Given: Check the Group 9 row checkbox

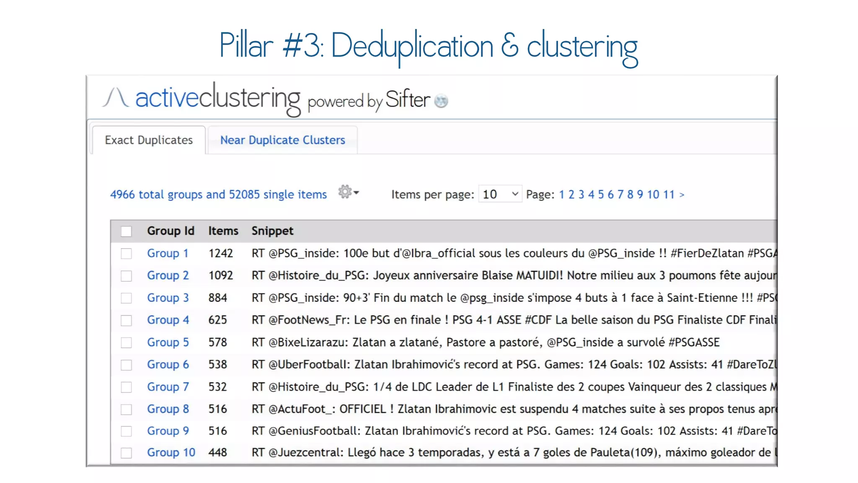Looking at the screenshot, I should click(126, 431).
